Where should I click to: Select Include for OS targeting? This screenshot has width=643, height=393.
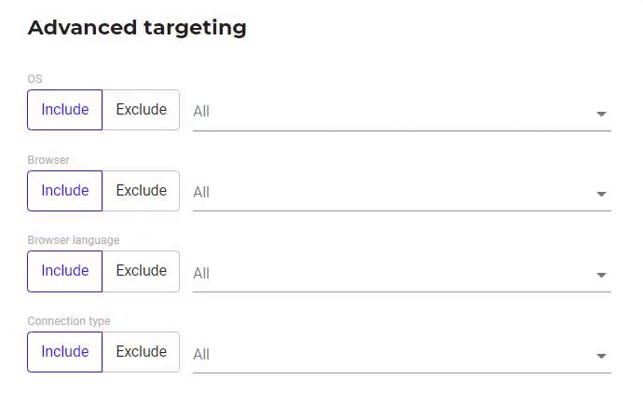(65, 110)
